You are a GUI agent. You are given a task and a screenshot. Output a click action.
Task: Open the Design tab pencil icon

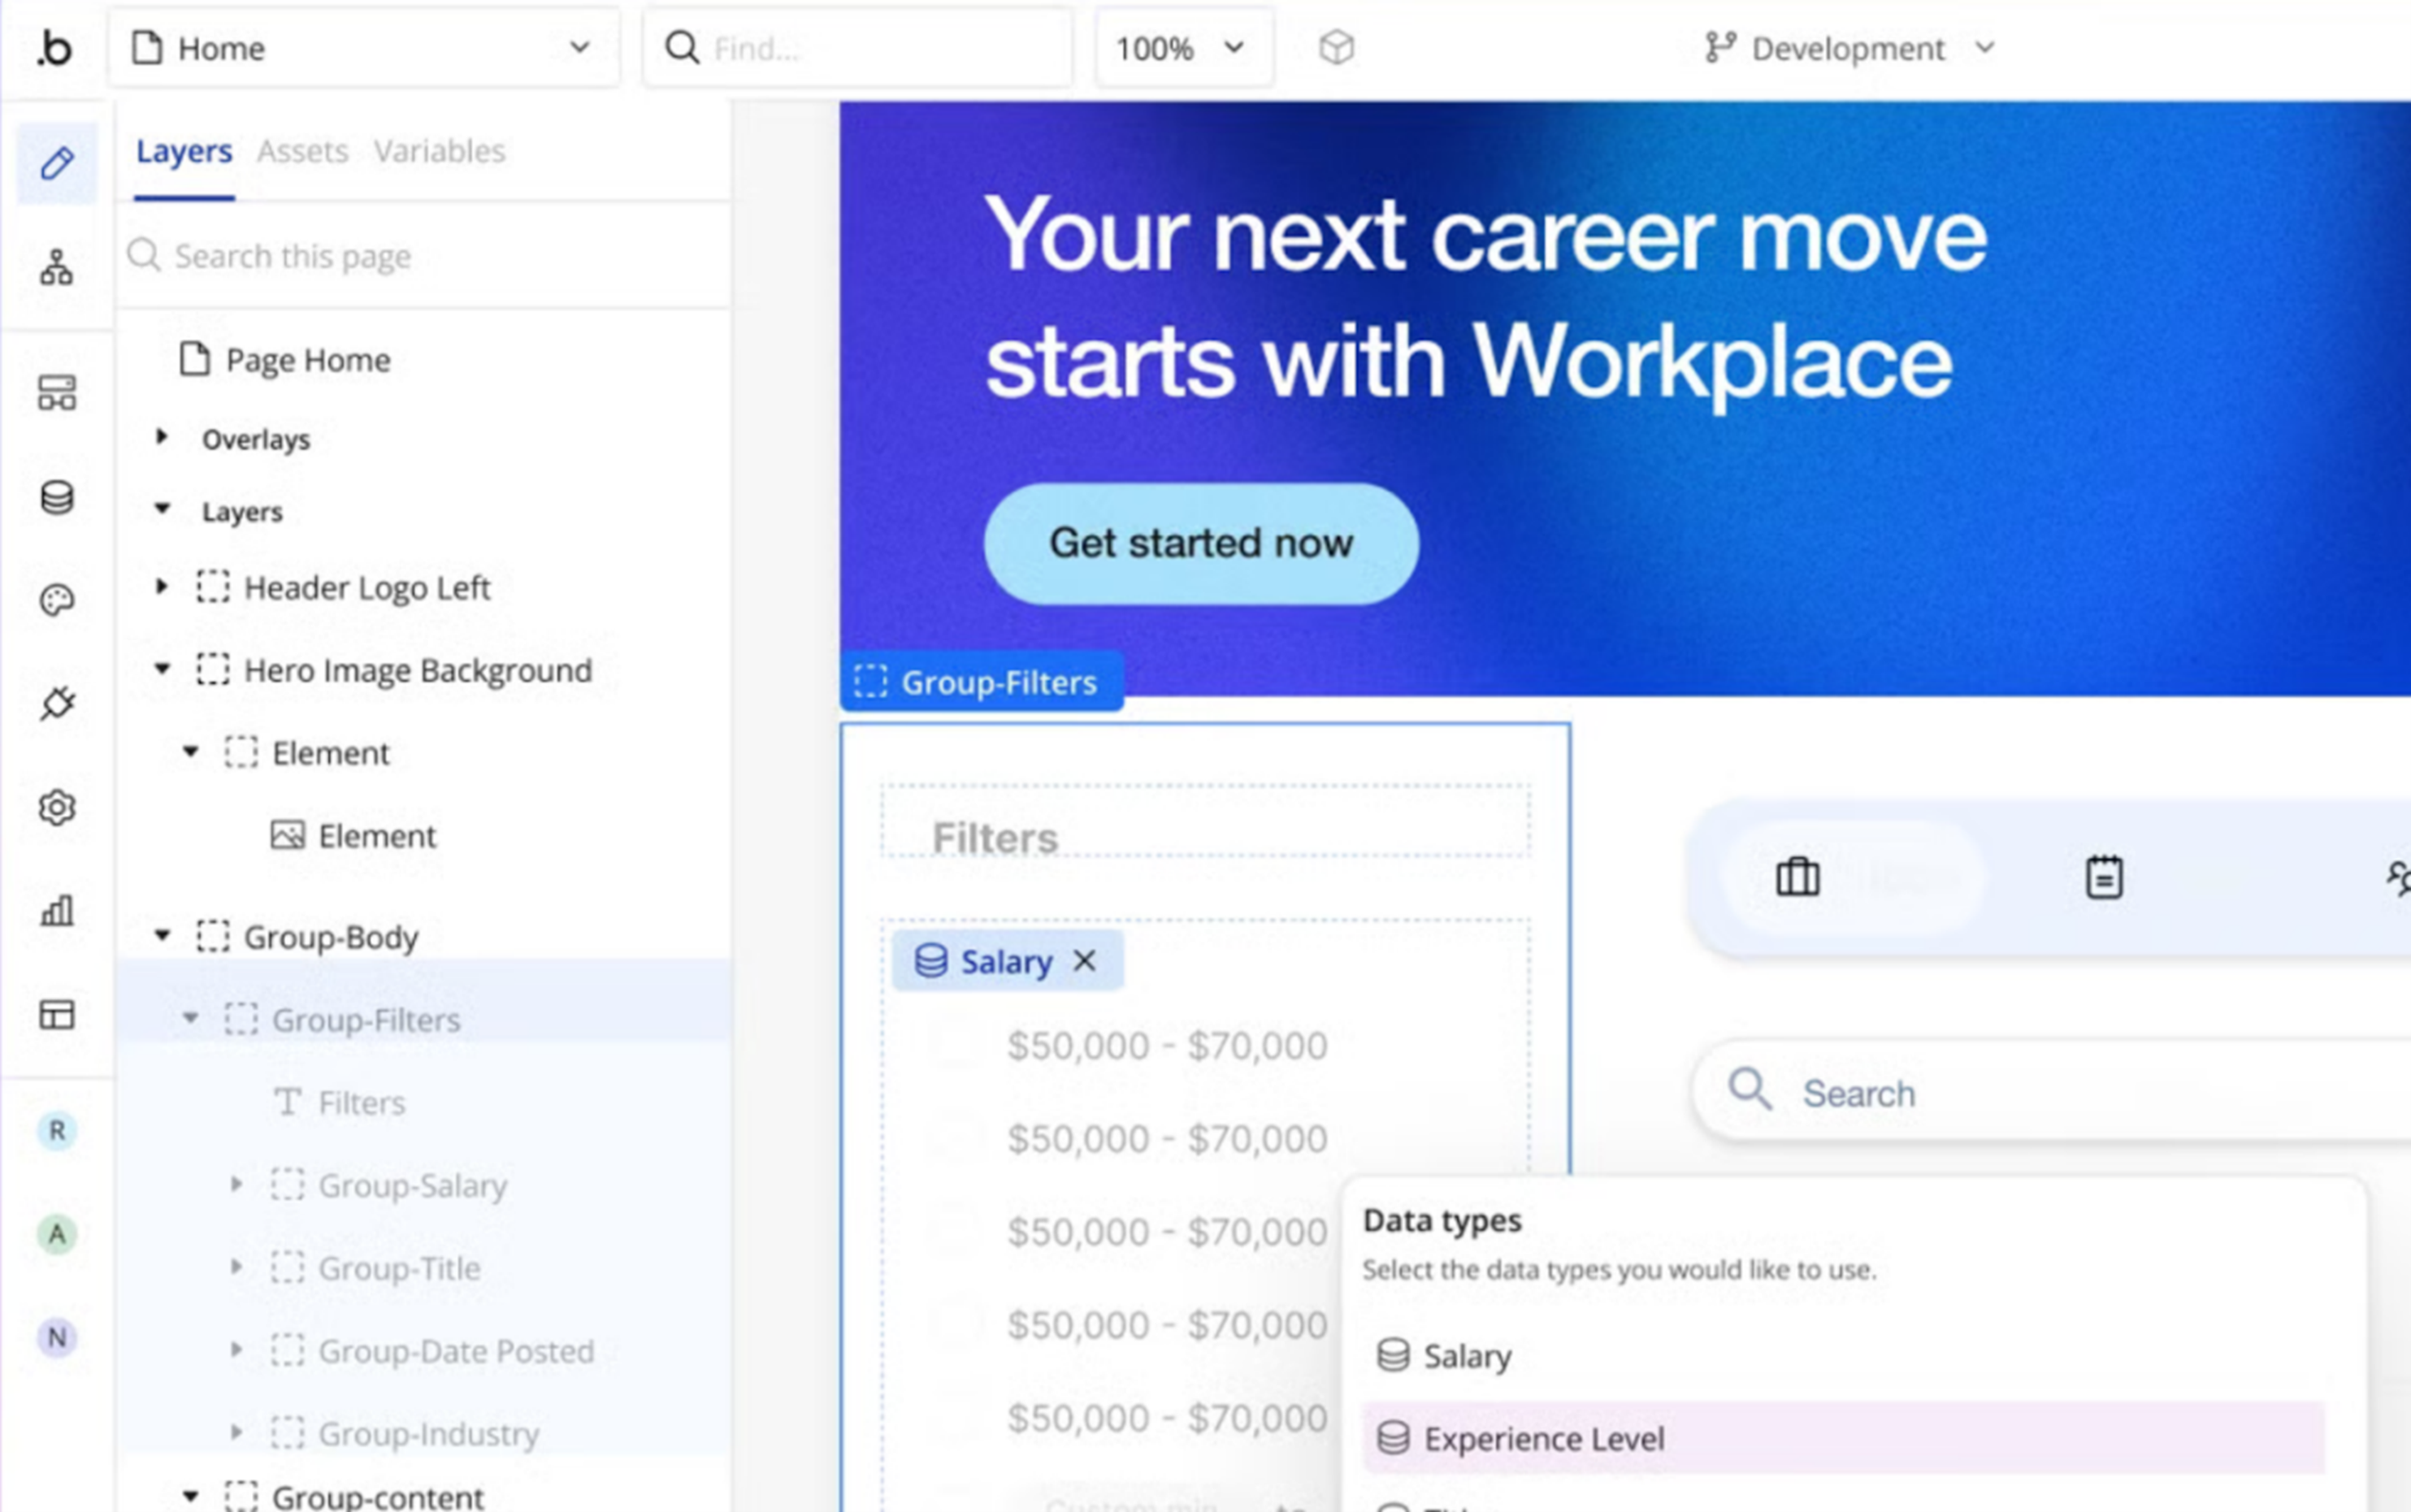pos(57,163)
